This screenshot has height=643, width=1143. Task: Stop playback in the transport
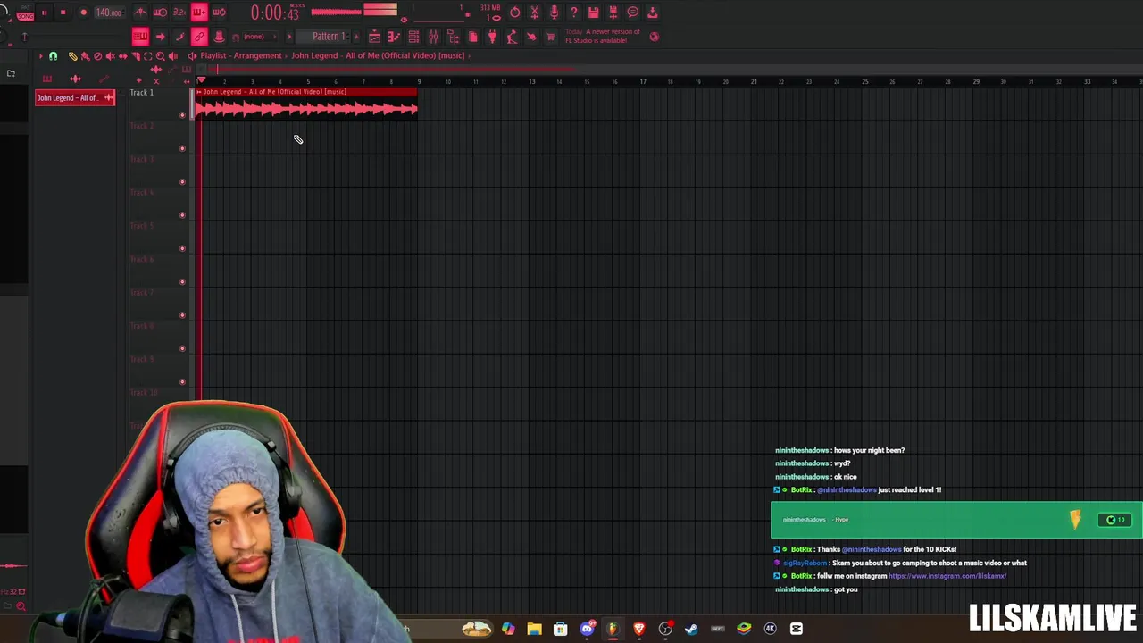pos(63,13)
